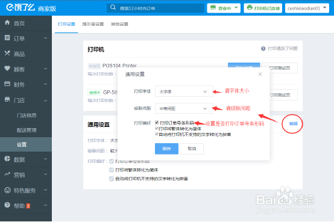Click the heart icon beside 顾客

pos(7,68)
